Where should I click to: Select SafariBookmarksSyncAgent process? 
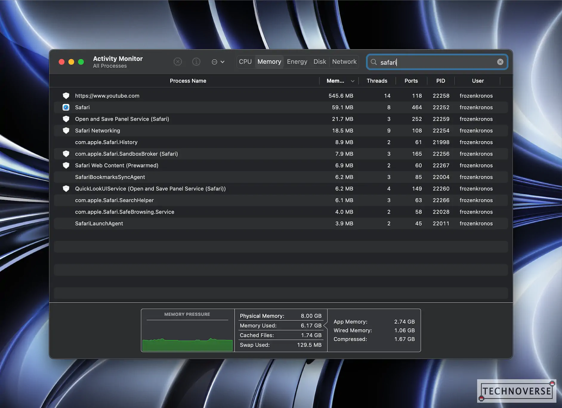coord(110,177)
